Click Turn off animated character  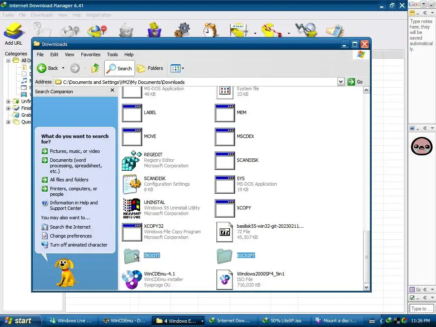click(78, 245)
